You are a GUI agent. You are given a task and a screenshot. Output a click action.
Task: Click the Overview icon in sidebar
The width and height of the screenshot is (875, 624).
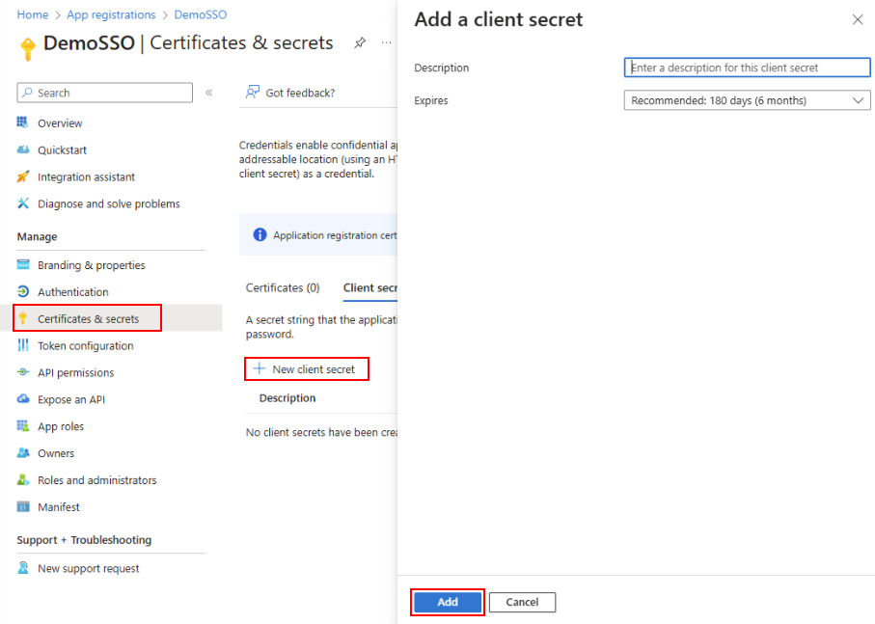point(23,123)
